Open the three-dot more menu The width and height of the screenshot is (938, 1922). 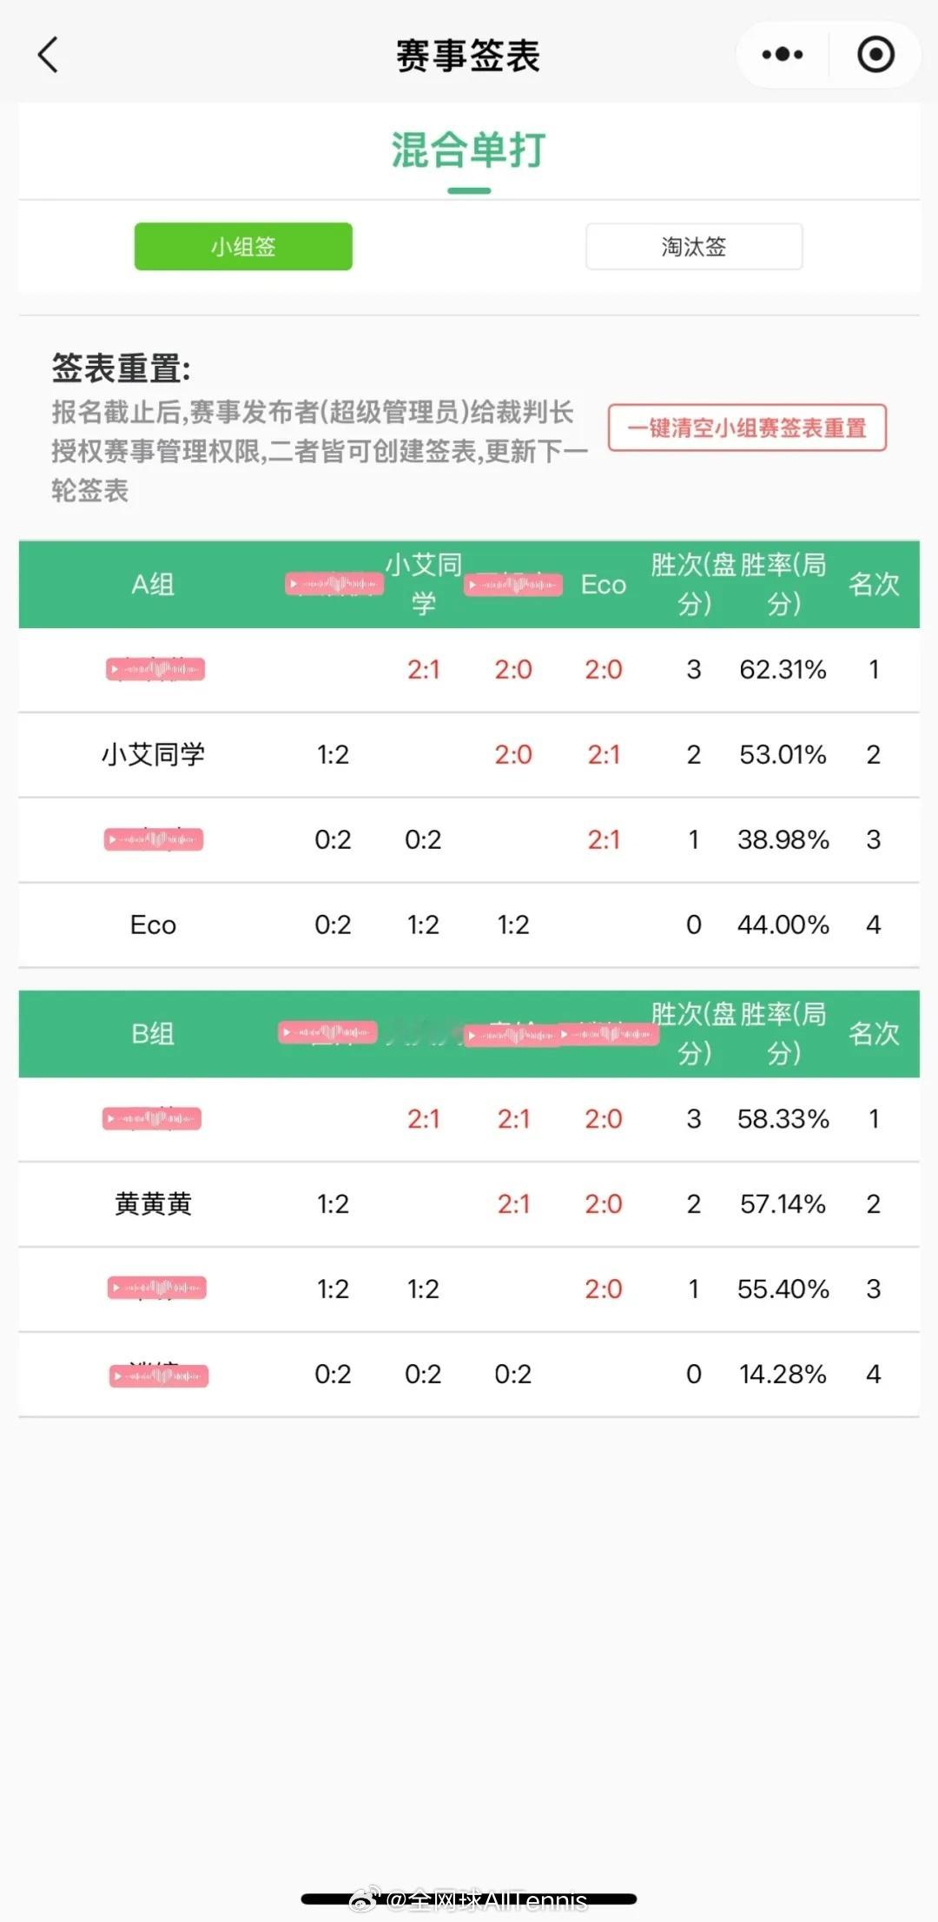pos(783,55)
